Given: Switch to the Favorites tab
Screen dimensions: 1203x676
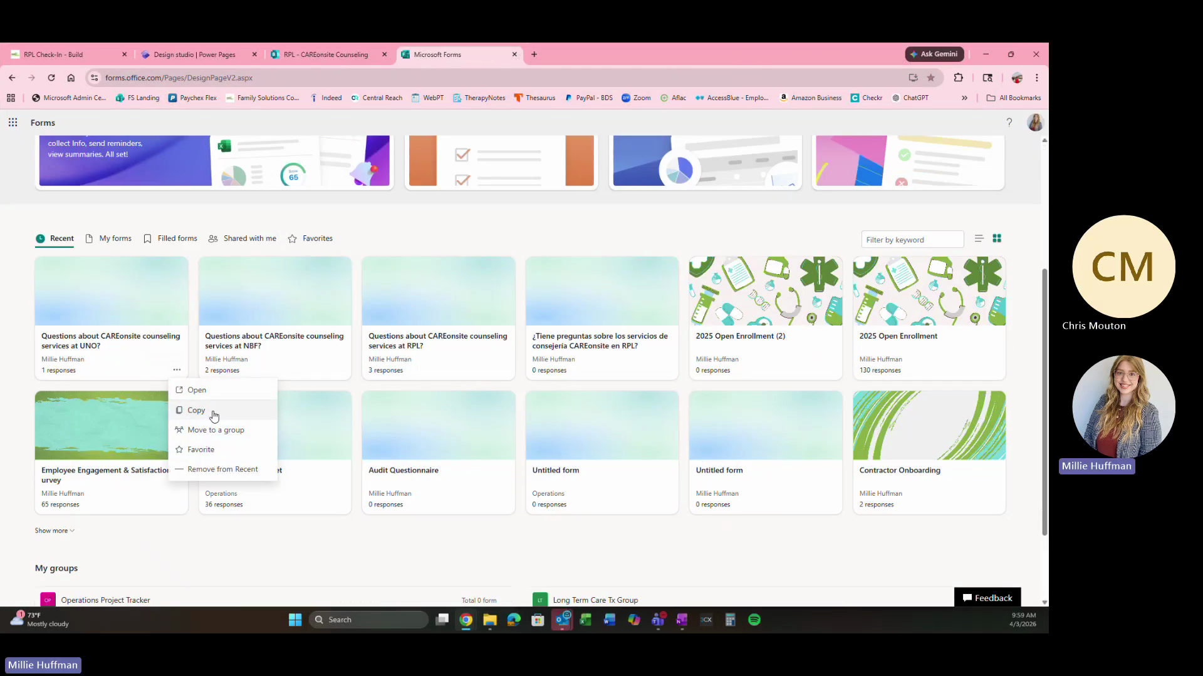Looking at the screenshot, I should [311, 238].
